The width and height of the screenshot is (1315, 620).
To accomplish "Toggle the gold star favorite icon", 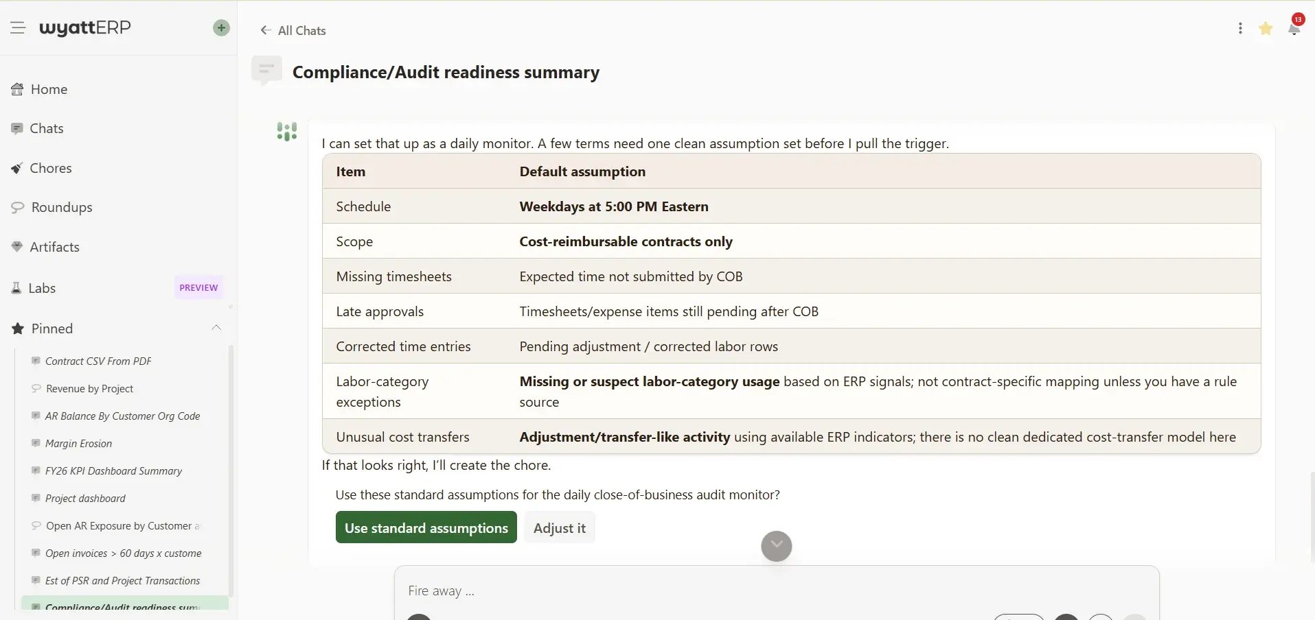I will point(1266,28).
